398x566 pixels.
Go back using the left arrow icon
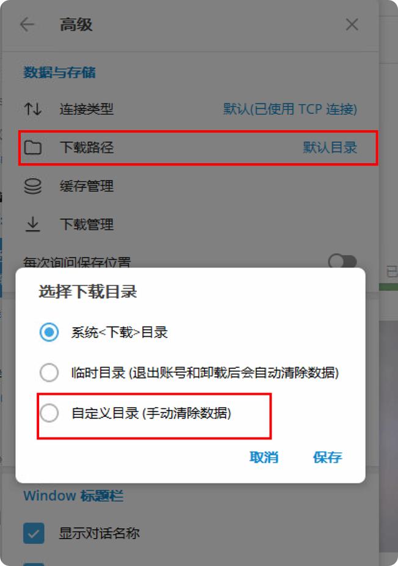point(27,25)
